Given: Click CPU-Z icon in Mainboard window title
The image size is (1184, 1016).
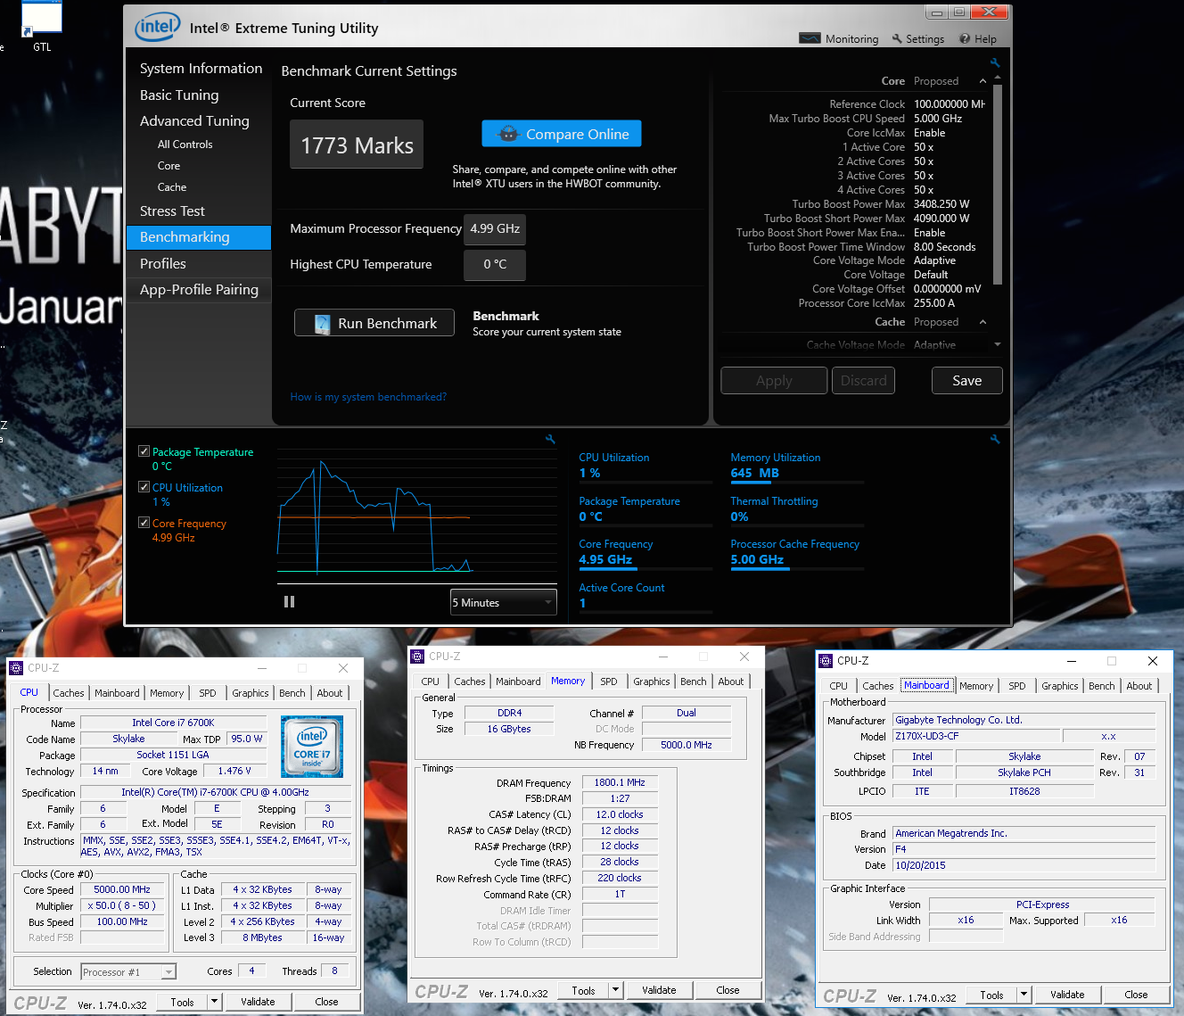Looking at the screenshot, I should coord(825,661).
